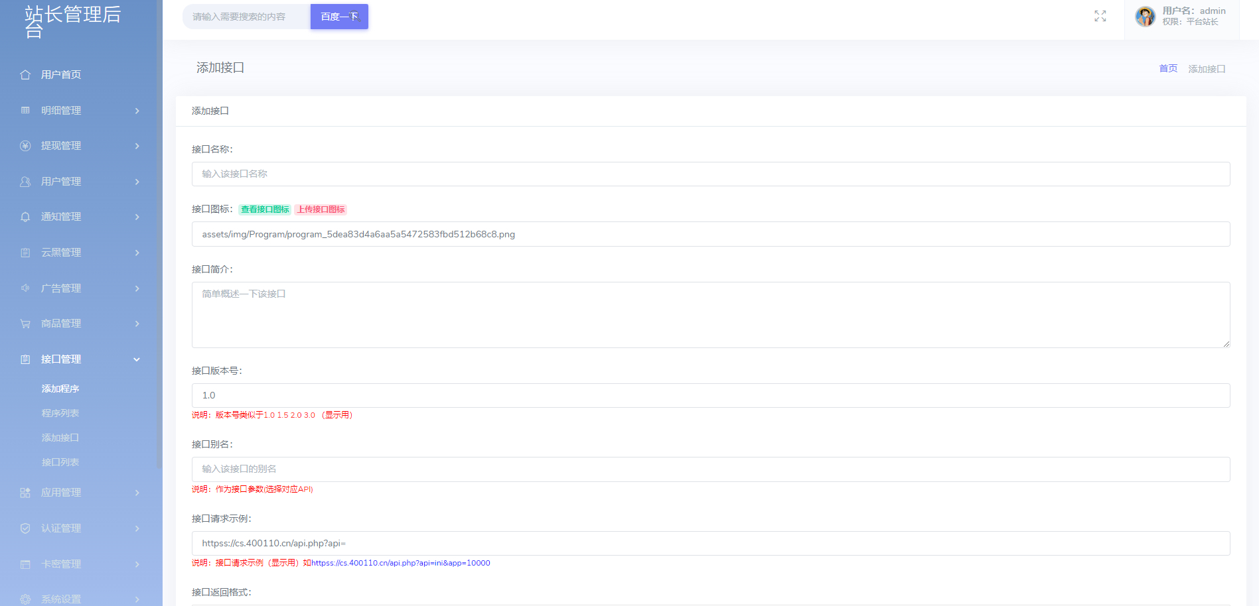Go to 首页 breadcrumb link
The width and height of the screenshot is (1259, 606).
click(x=1168, y=68)
